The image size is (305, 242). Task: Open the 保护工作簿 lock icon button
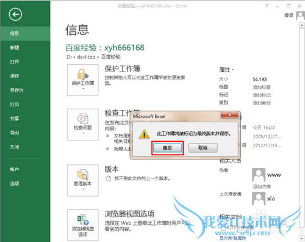83,80
